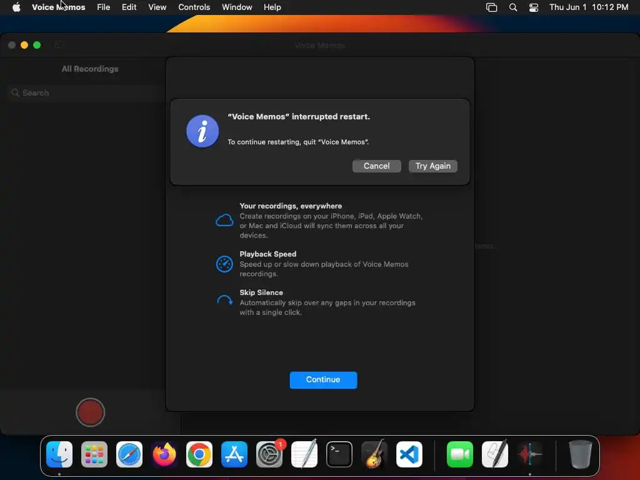Open the Edit menu
Viewport: 640px width, 480px height.
(x=129, y=7)
